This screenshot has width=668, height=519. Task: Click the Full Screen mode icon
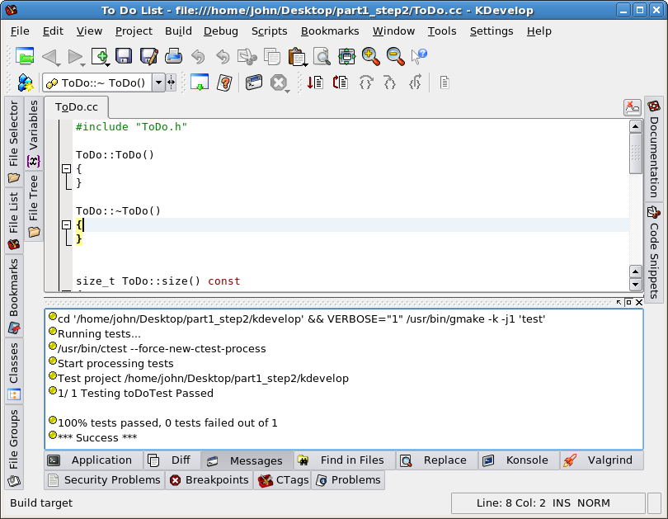pos(346,56)
